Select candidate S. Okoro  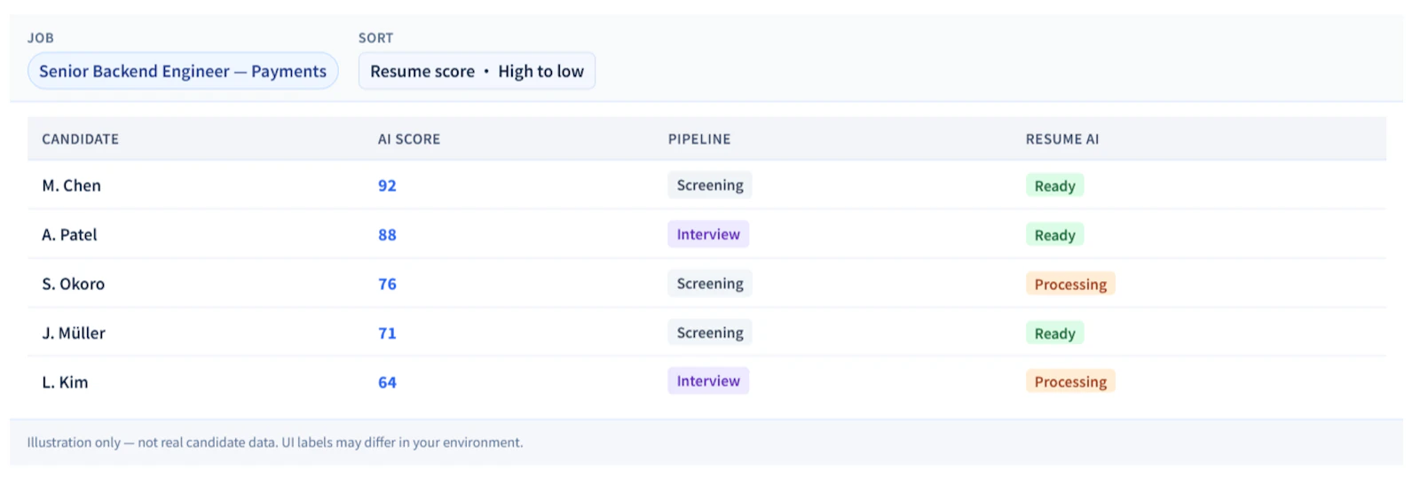tap(74, 284)
